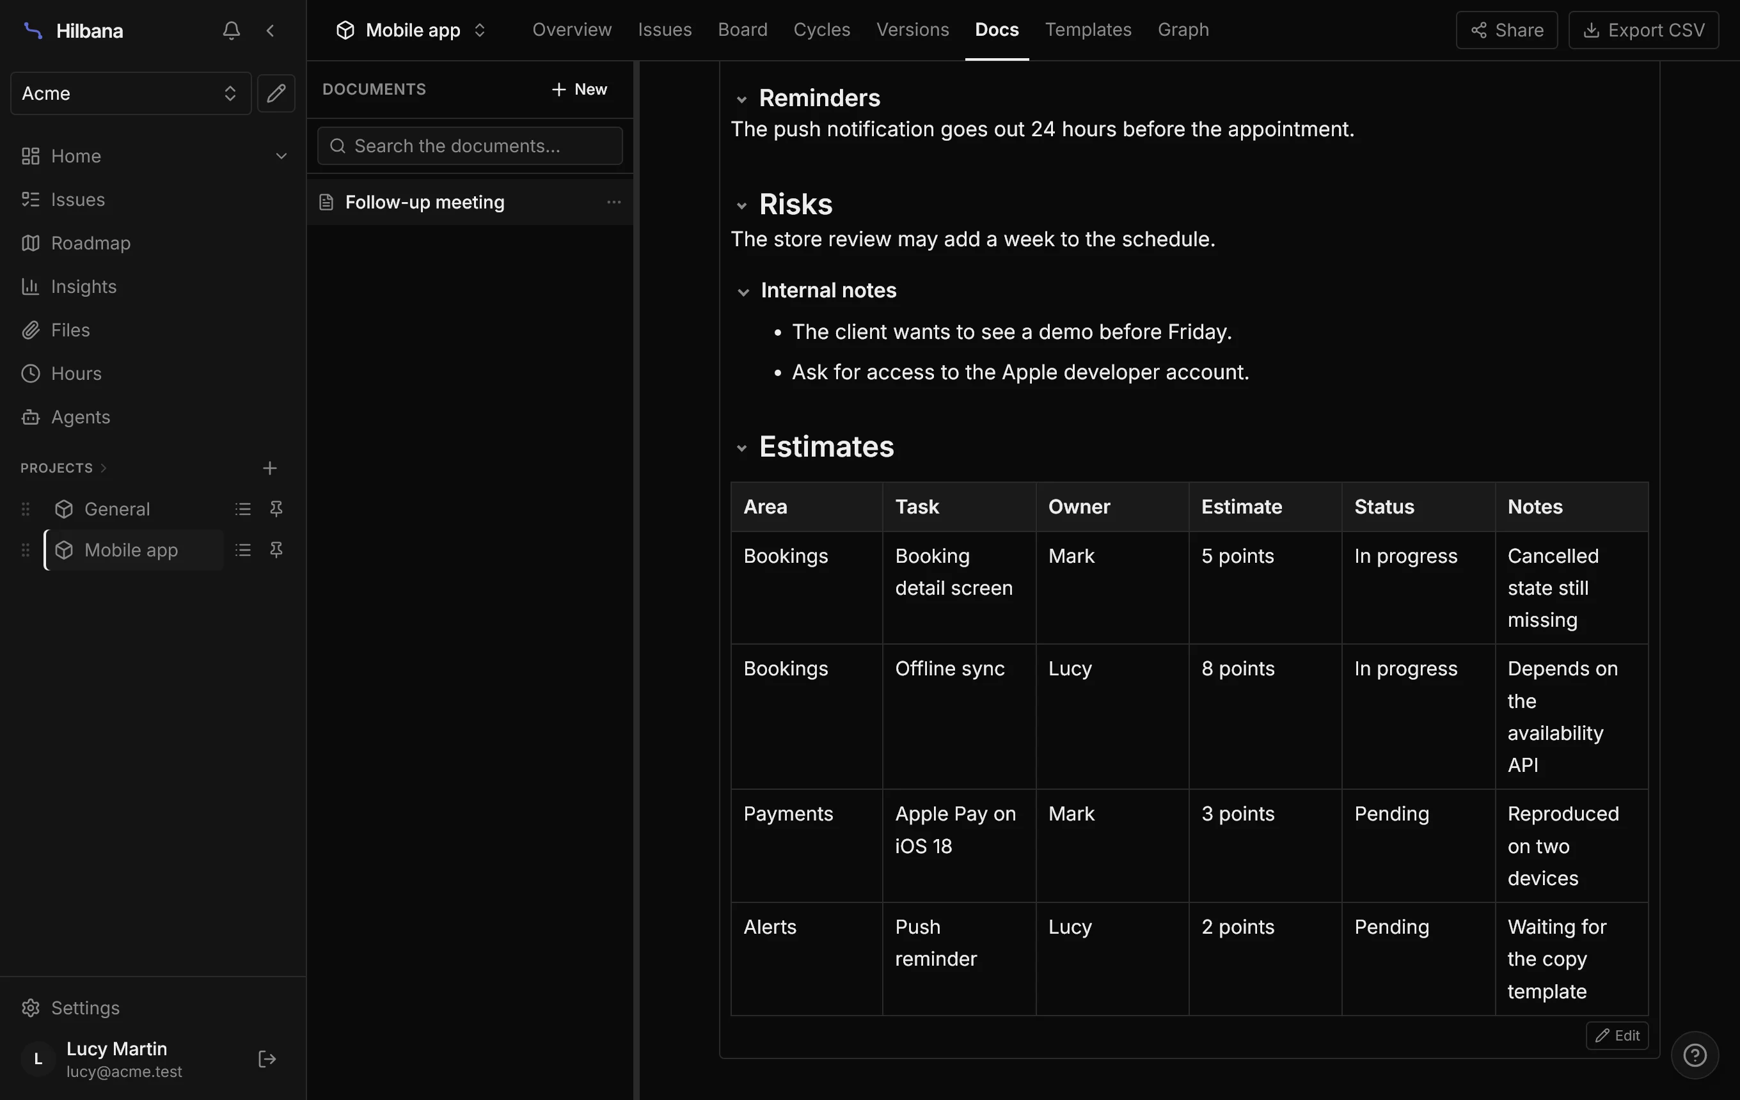
Task: Select the Follow-up meeting document
Action: tap(470, 202)
